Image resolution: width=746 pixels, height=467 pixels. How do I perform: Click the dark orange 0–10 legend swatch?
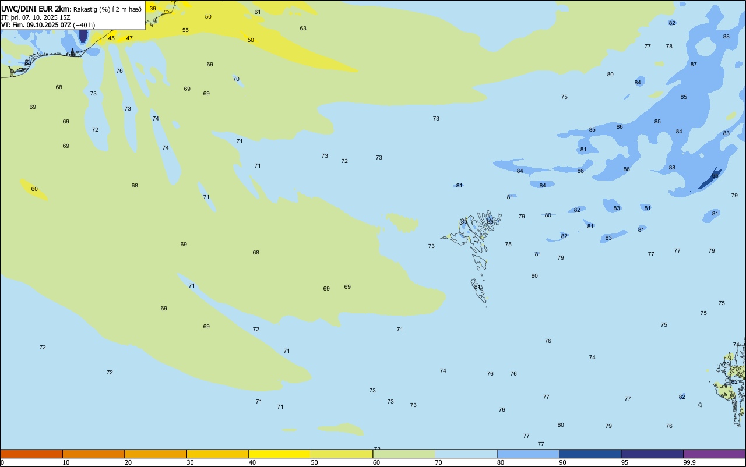click(x=31, y=454)
